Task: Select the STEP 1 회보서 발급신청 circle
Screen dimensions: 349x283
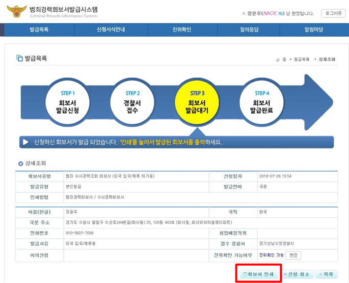Action: (x=68, y=101)
